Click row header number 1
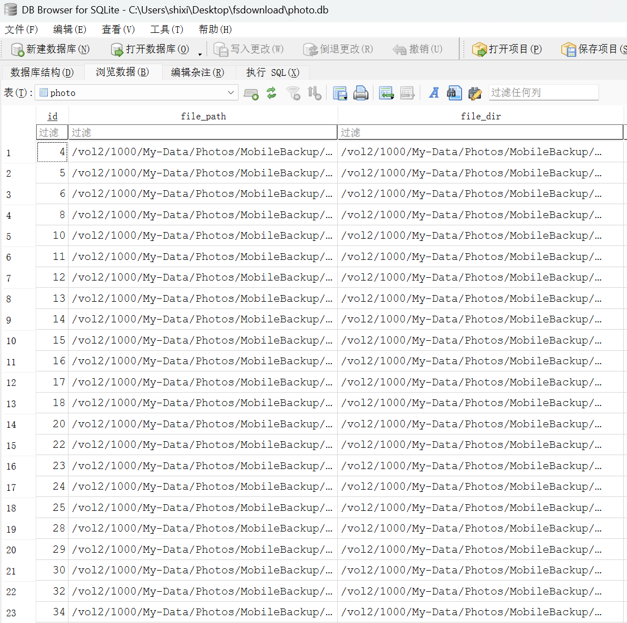Screen dimensions: 627x623 [x=19, y=153]
